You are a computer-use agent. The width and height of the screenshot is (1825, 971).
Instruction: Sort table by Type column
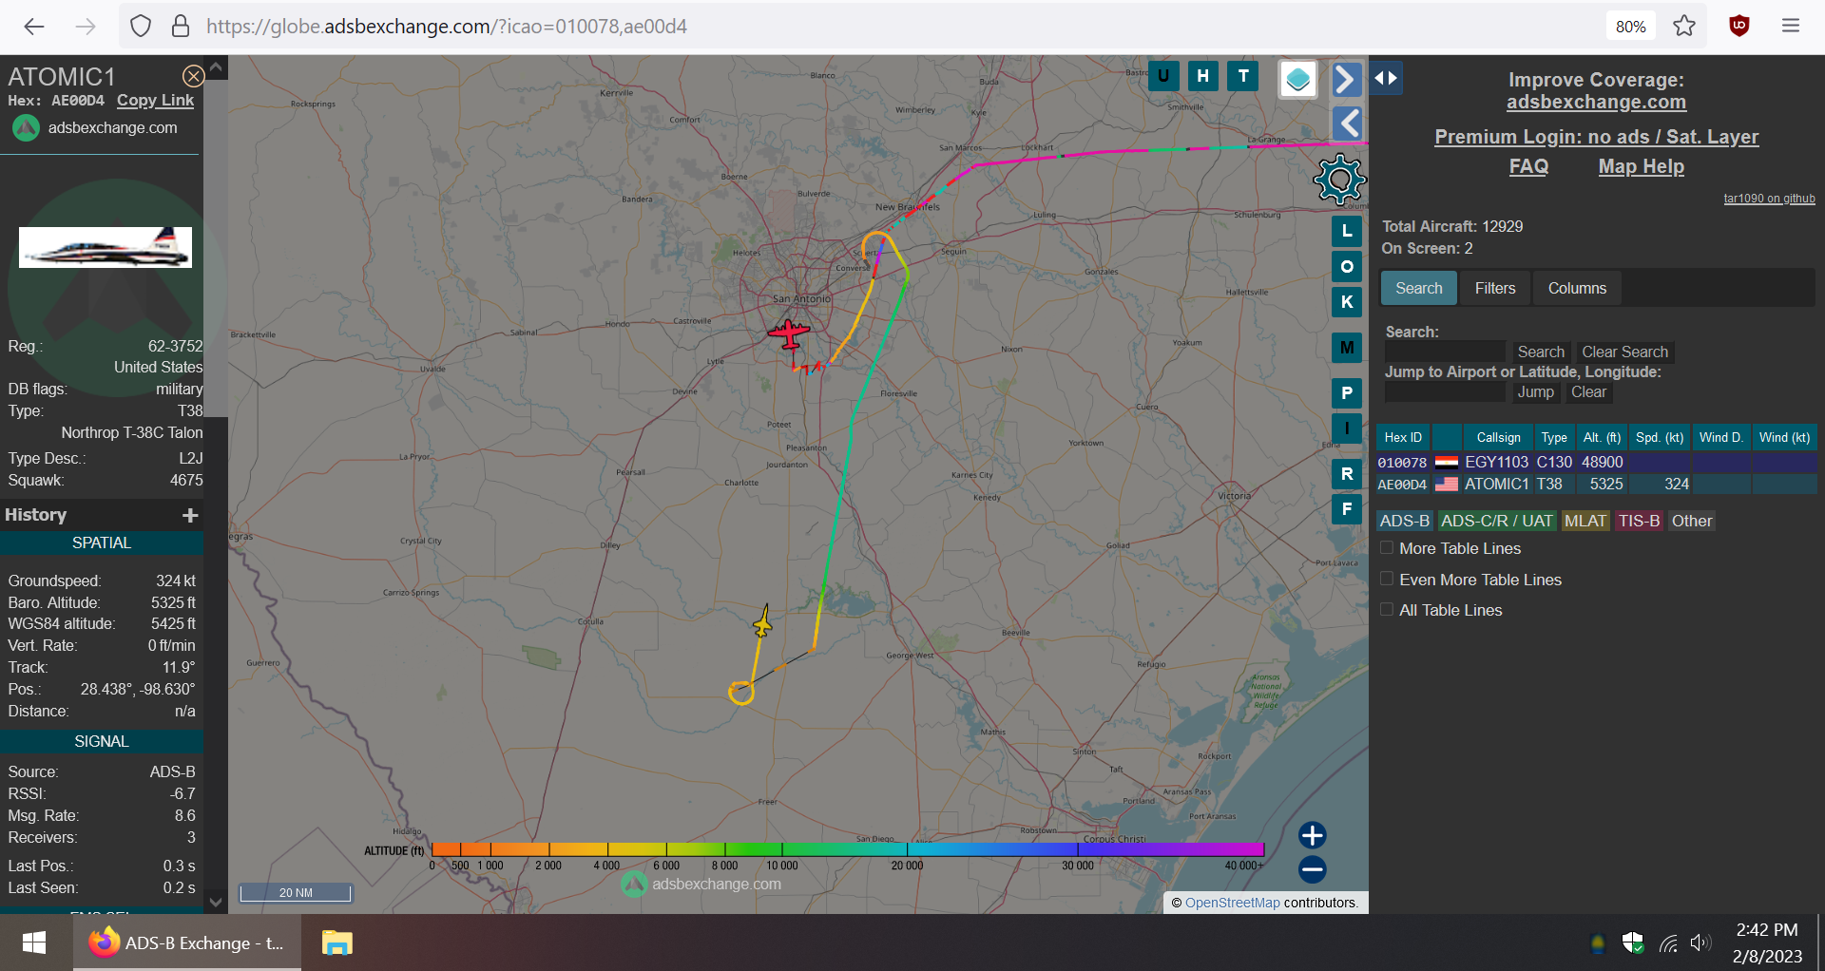point(1554,437)
